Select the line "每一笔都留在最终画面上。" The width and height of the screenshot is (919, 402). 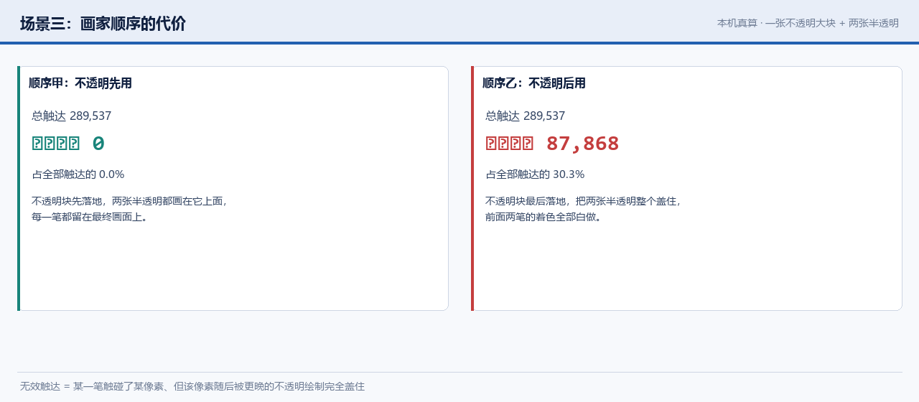[90, 216]
